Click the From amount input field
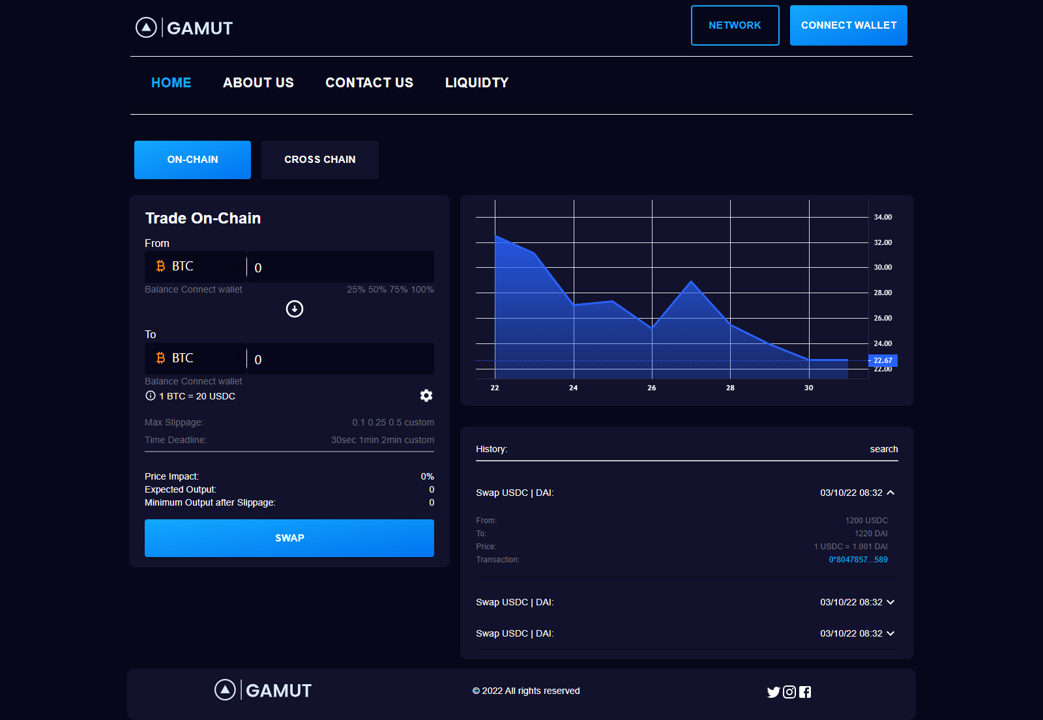Screen dimensions: 1043x720 (340, 266)
